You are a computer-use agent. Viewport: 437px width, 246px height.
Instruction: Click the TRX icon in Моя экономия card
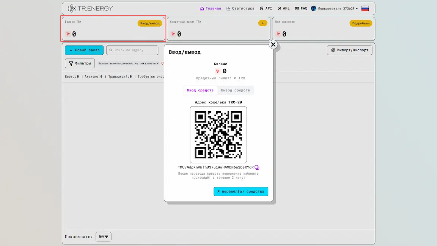(278, 34)
